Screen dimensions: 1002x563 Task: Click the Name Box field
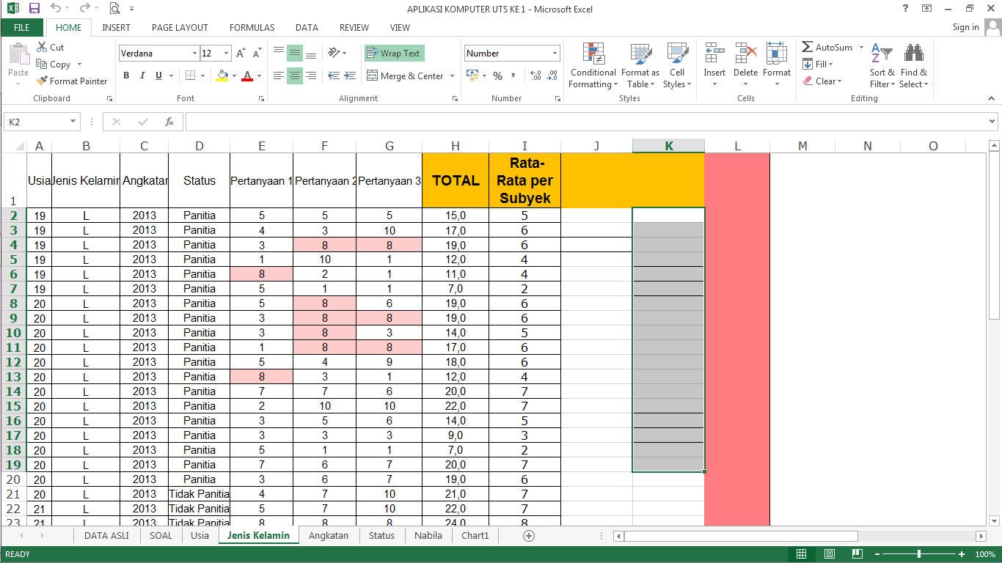point(34,122)
